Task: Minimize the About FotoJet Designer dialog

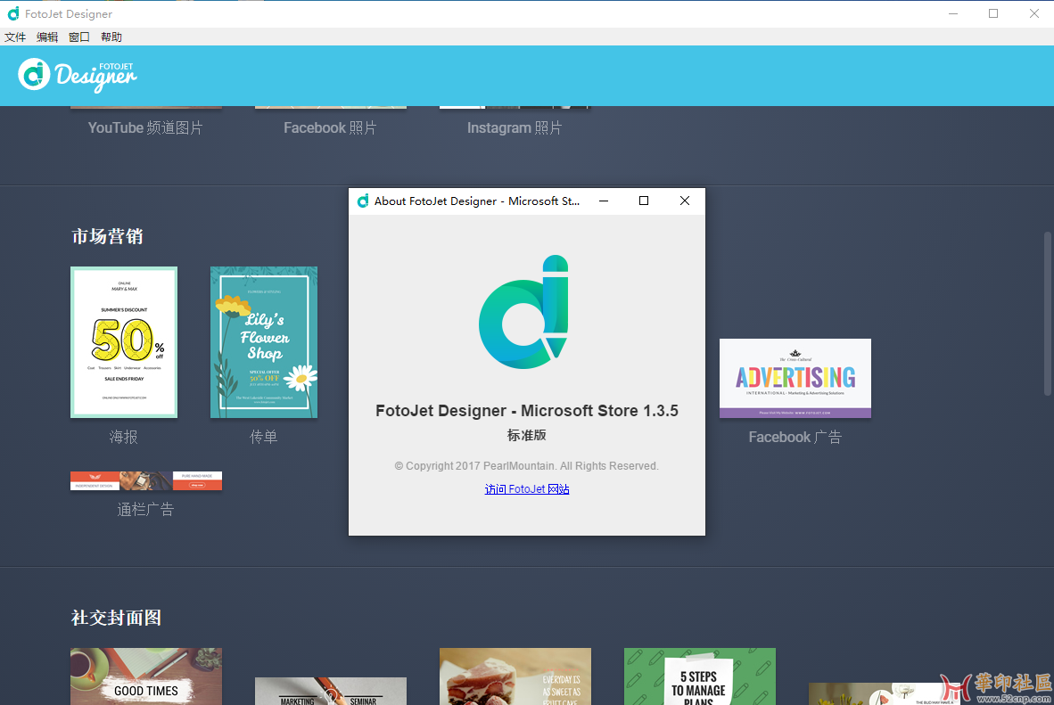Action: click(x=604, y=201)
